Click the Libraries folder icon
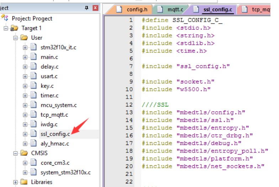The height and width of the screenshot is (187, 279). point(24,182)
